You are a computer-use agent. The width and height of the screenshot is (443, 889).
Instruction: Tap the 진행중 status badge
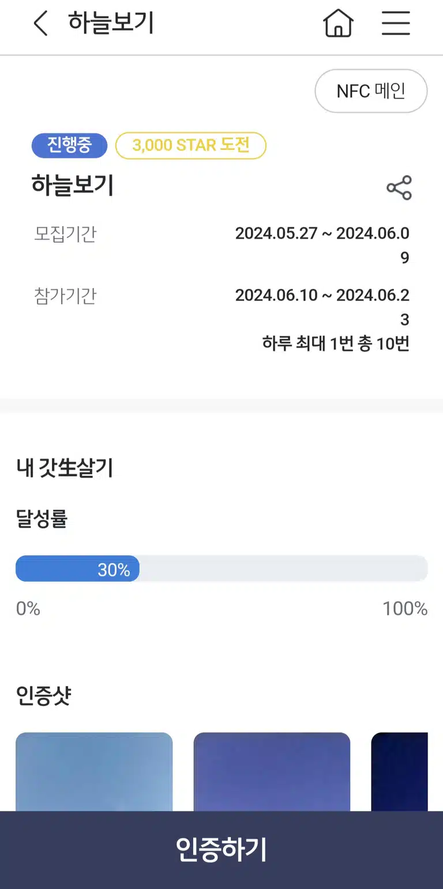[x=69, y=145]
